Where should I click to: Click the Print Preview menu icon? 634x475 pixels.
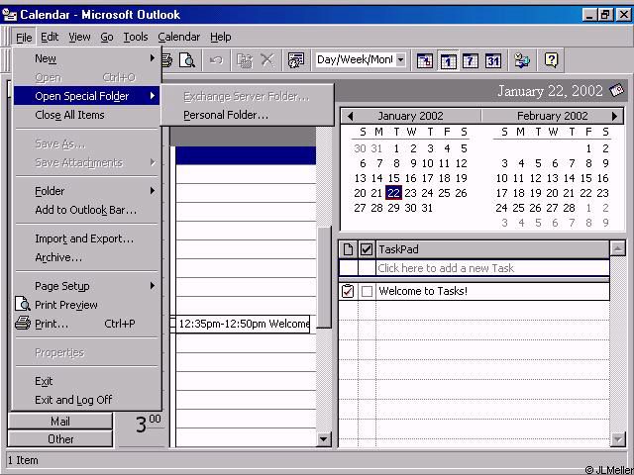23,304
